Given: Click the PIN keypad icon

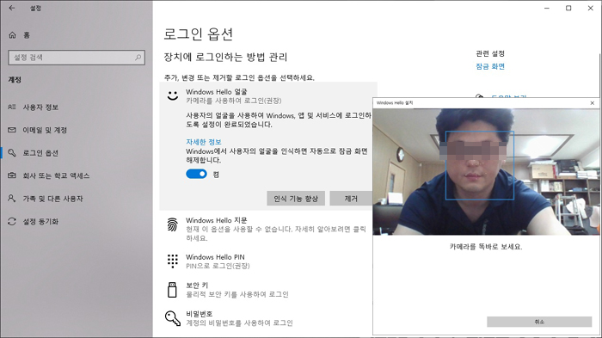Looking at the screenshot, I should (x=173, y=261).
